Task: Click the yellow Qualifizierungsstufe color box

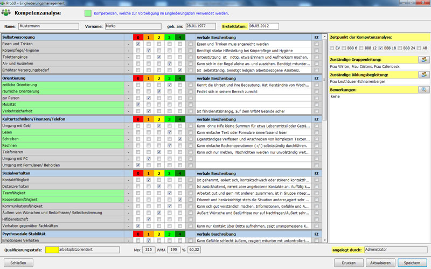Action: [x=52, y=250]
